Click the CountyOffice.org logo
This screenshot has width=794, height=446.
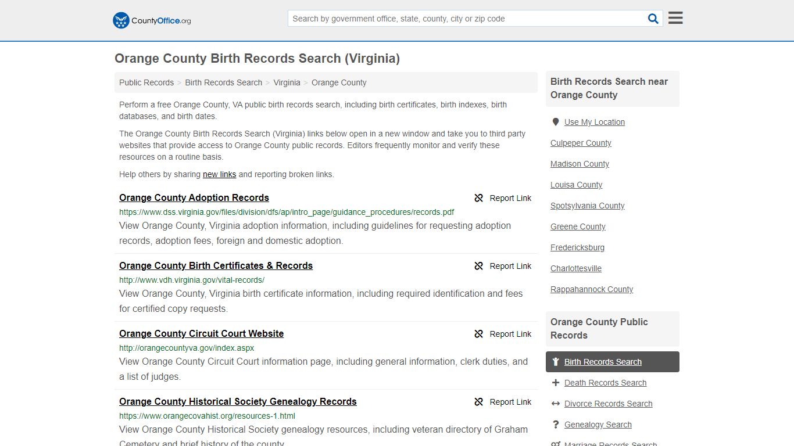point(152,20)
